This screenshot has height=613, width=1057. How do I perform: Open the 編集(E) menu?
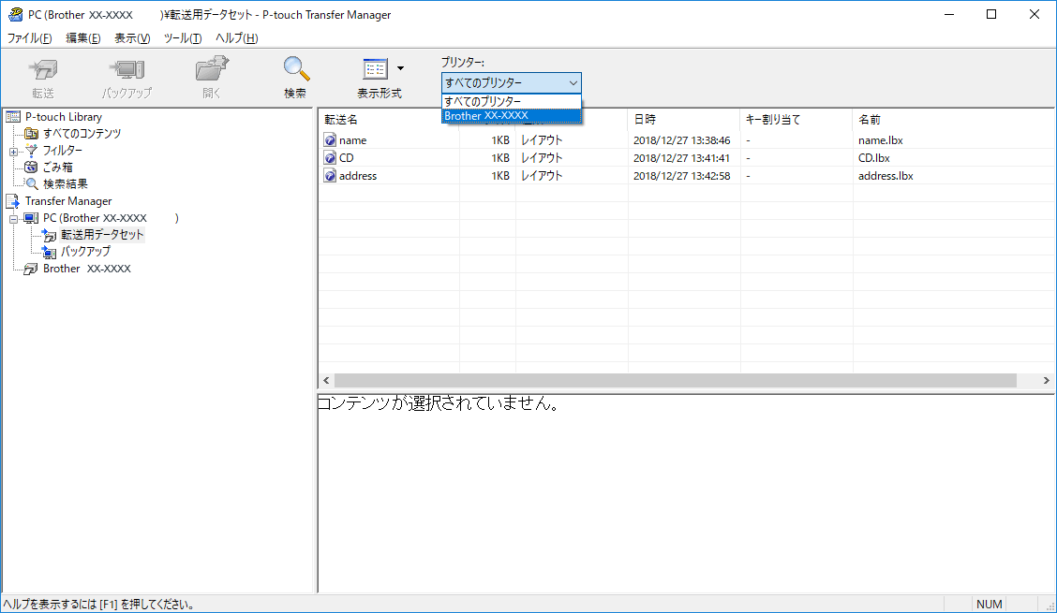[x=82, y=38]
